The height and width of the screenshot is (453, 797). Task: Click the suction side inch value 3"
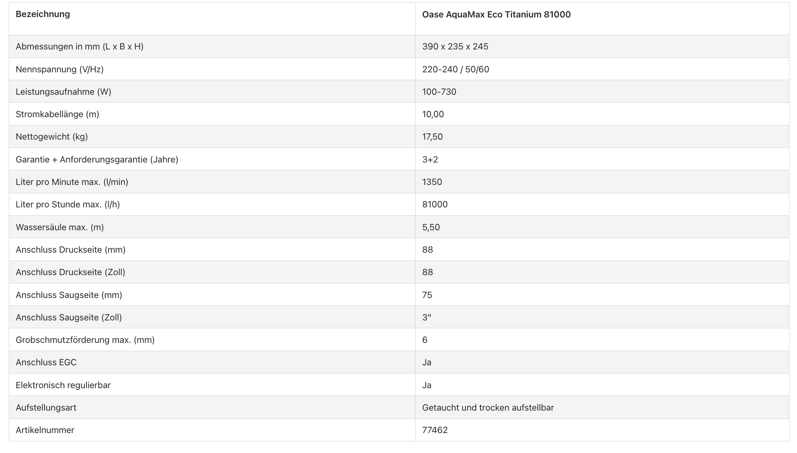(426, 318)
